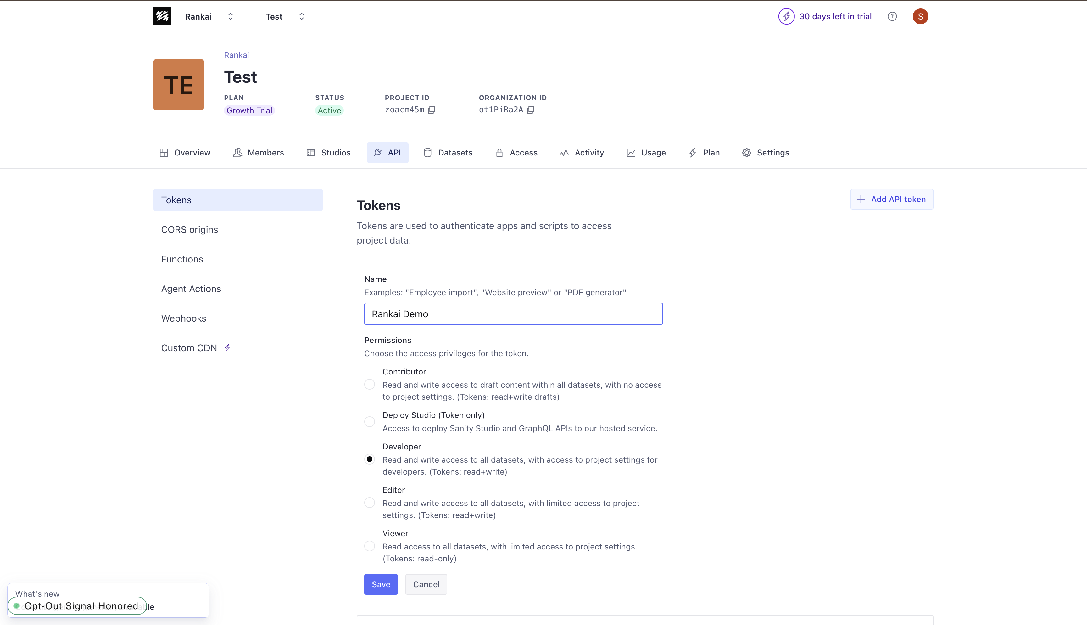Click the Sanity logo in the top bar
This screenshot has height=625, width=1087.
click(162, 16)
